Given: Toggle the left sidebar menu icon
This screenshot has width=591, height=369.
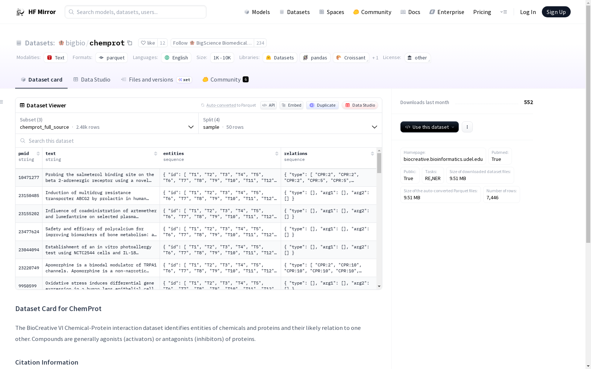Looking at the screenshot, I should pos(1,102).
